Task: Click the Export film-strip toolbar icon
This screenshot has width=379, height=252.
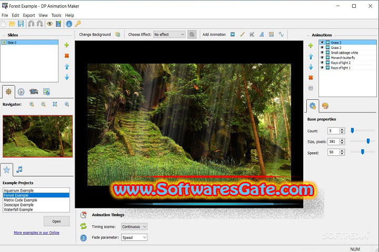Action: [59, 24]
